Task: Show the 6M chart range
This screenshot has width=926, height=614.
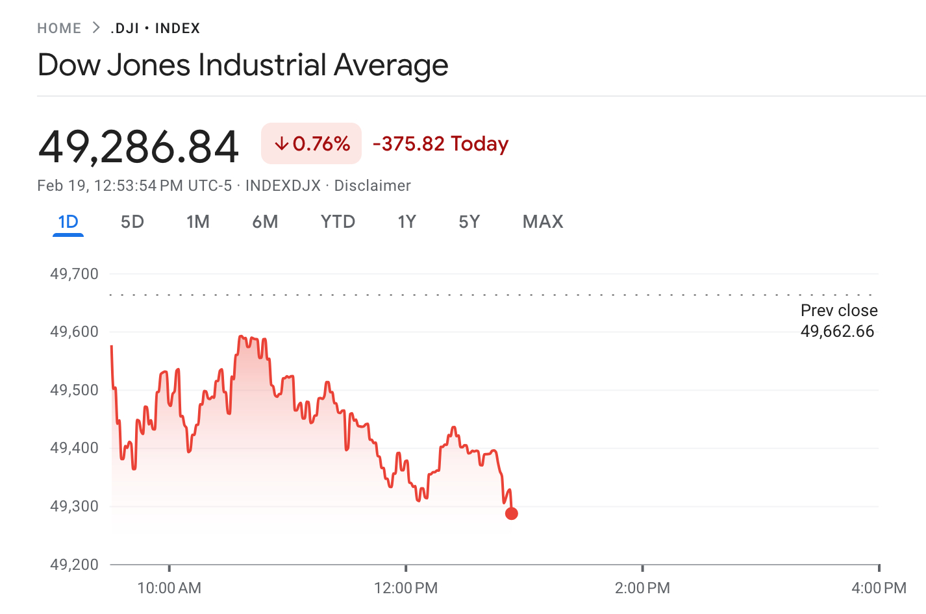Action: pyautogui.click(x=265, y=222)
